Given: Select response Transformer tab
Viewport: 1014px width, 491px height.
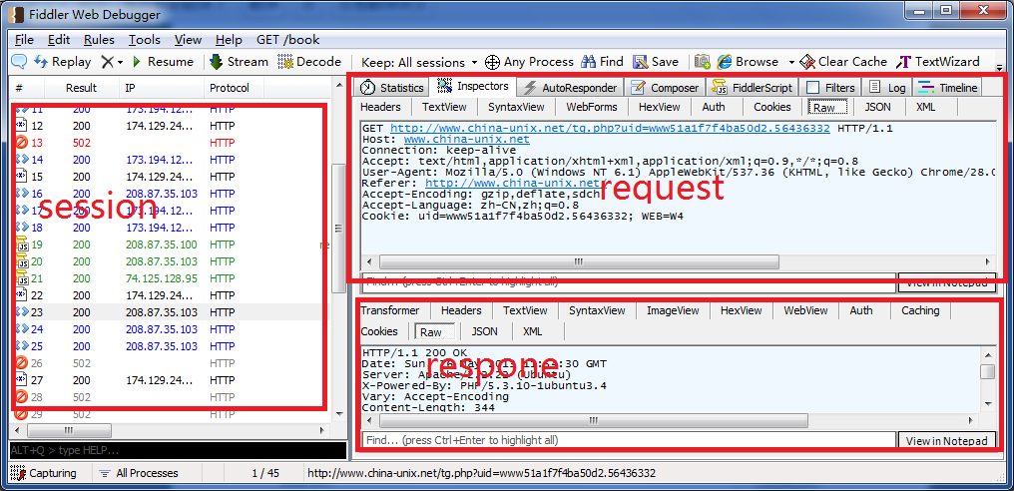Looking at the screenshot, I should click(x=390, y=310).
